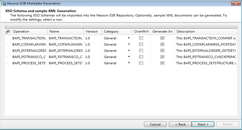Edit Name cell of BAPI_TRANSACTION row

[x=66, y=38]
